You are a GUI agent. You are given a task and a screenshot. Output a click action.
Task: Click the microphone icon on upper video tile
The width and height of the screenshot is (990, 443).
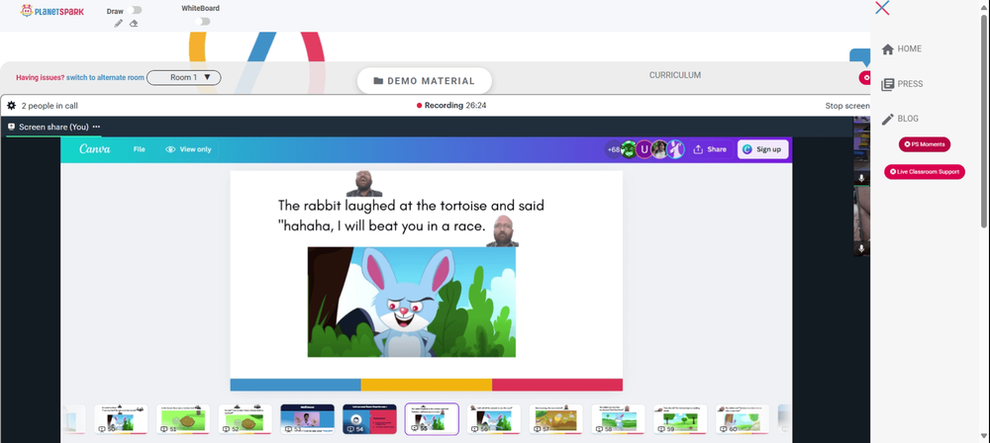click(x=861, y=179)
